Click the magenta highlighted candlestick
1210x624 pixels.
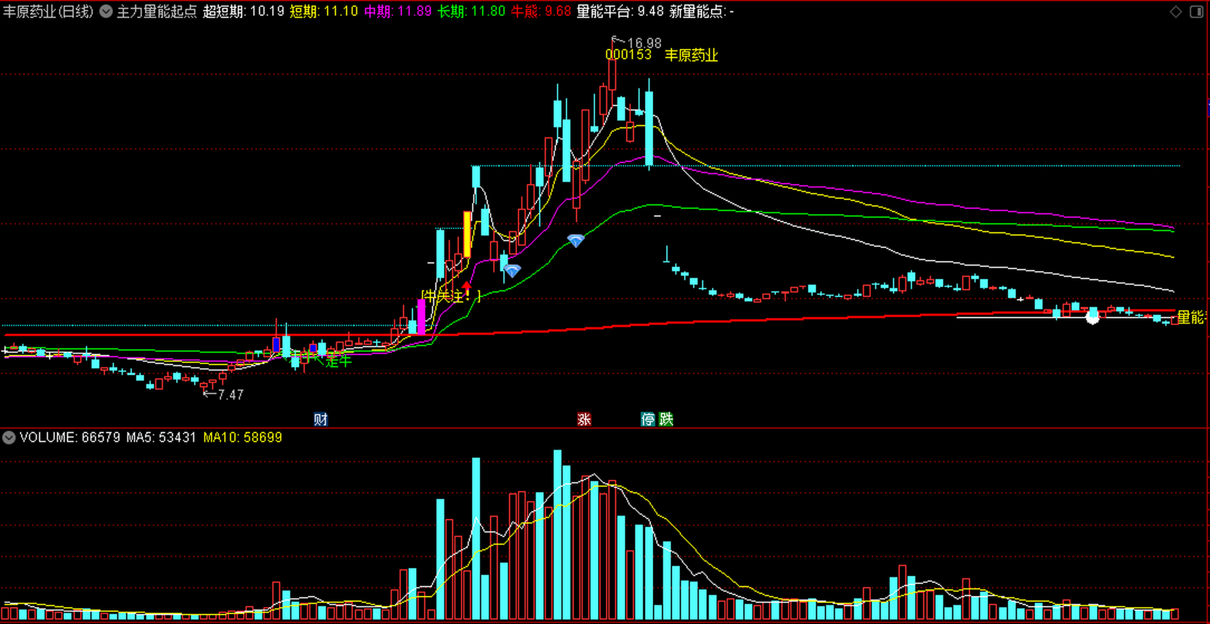click(421, 316)
